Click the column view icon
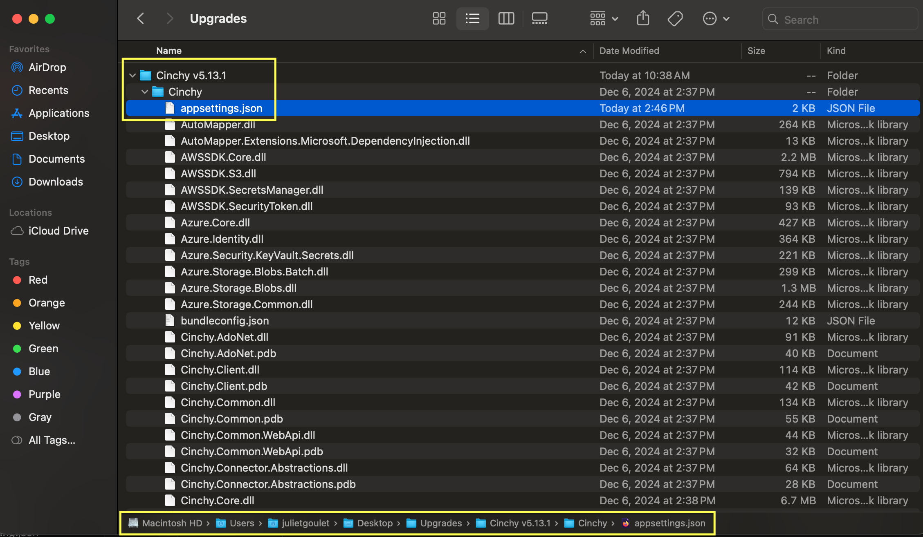Screen dimensions: 923x537 pyautogui.click(x=505, y=18)
